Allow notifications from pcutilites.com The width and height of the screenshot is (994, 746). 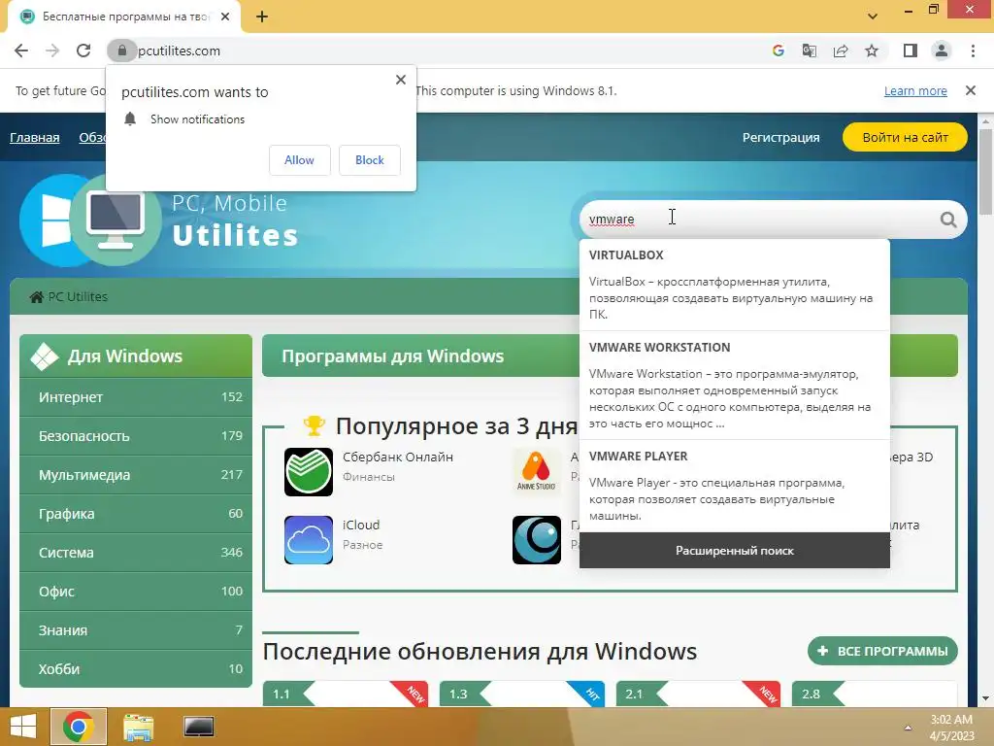click(300, 160)
